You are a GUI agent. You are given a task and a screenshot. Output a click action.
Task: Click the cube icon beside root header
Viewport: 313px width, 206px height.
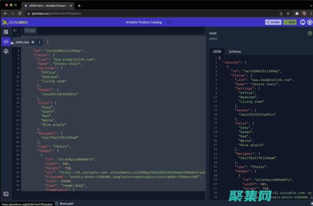pyautogui.click(x=309, y=33)
